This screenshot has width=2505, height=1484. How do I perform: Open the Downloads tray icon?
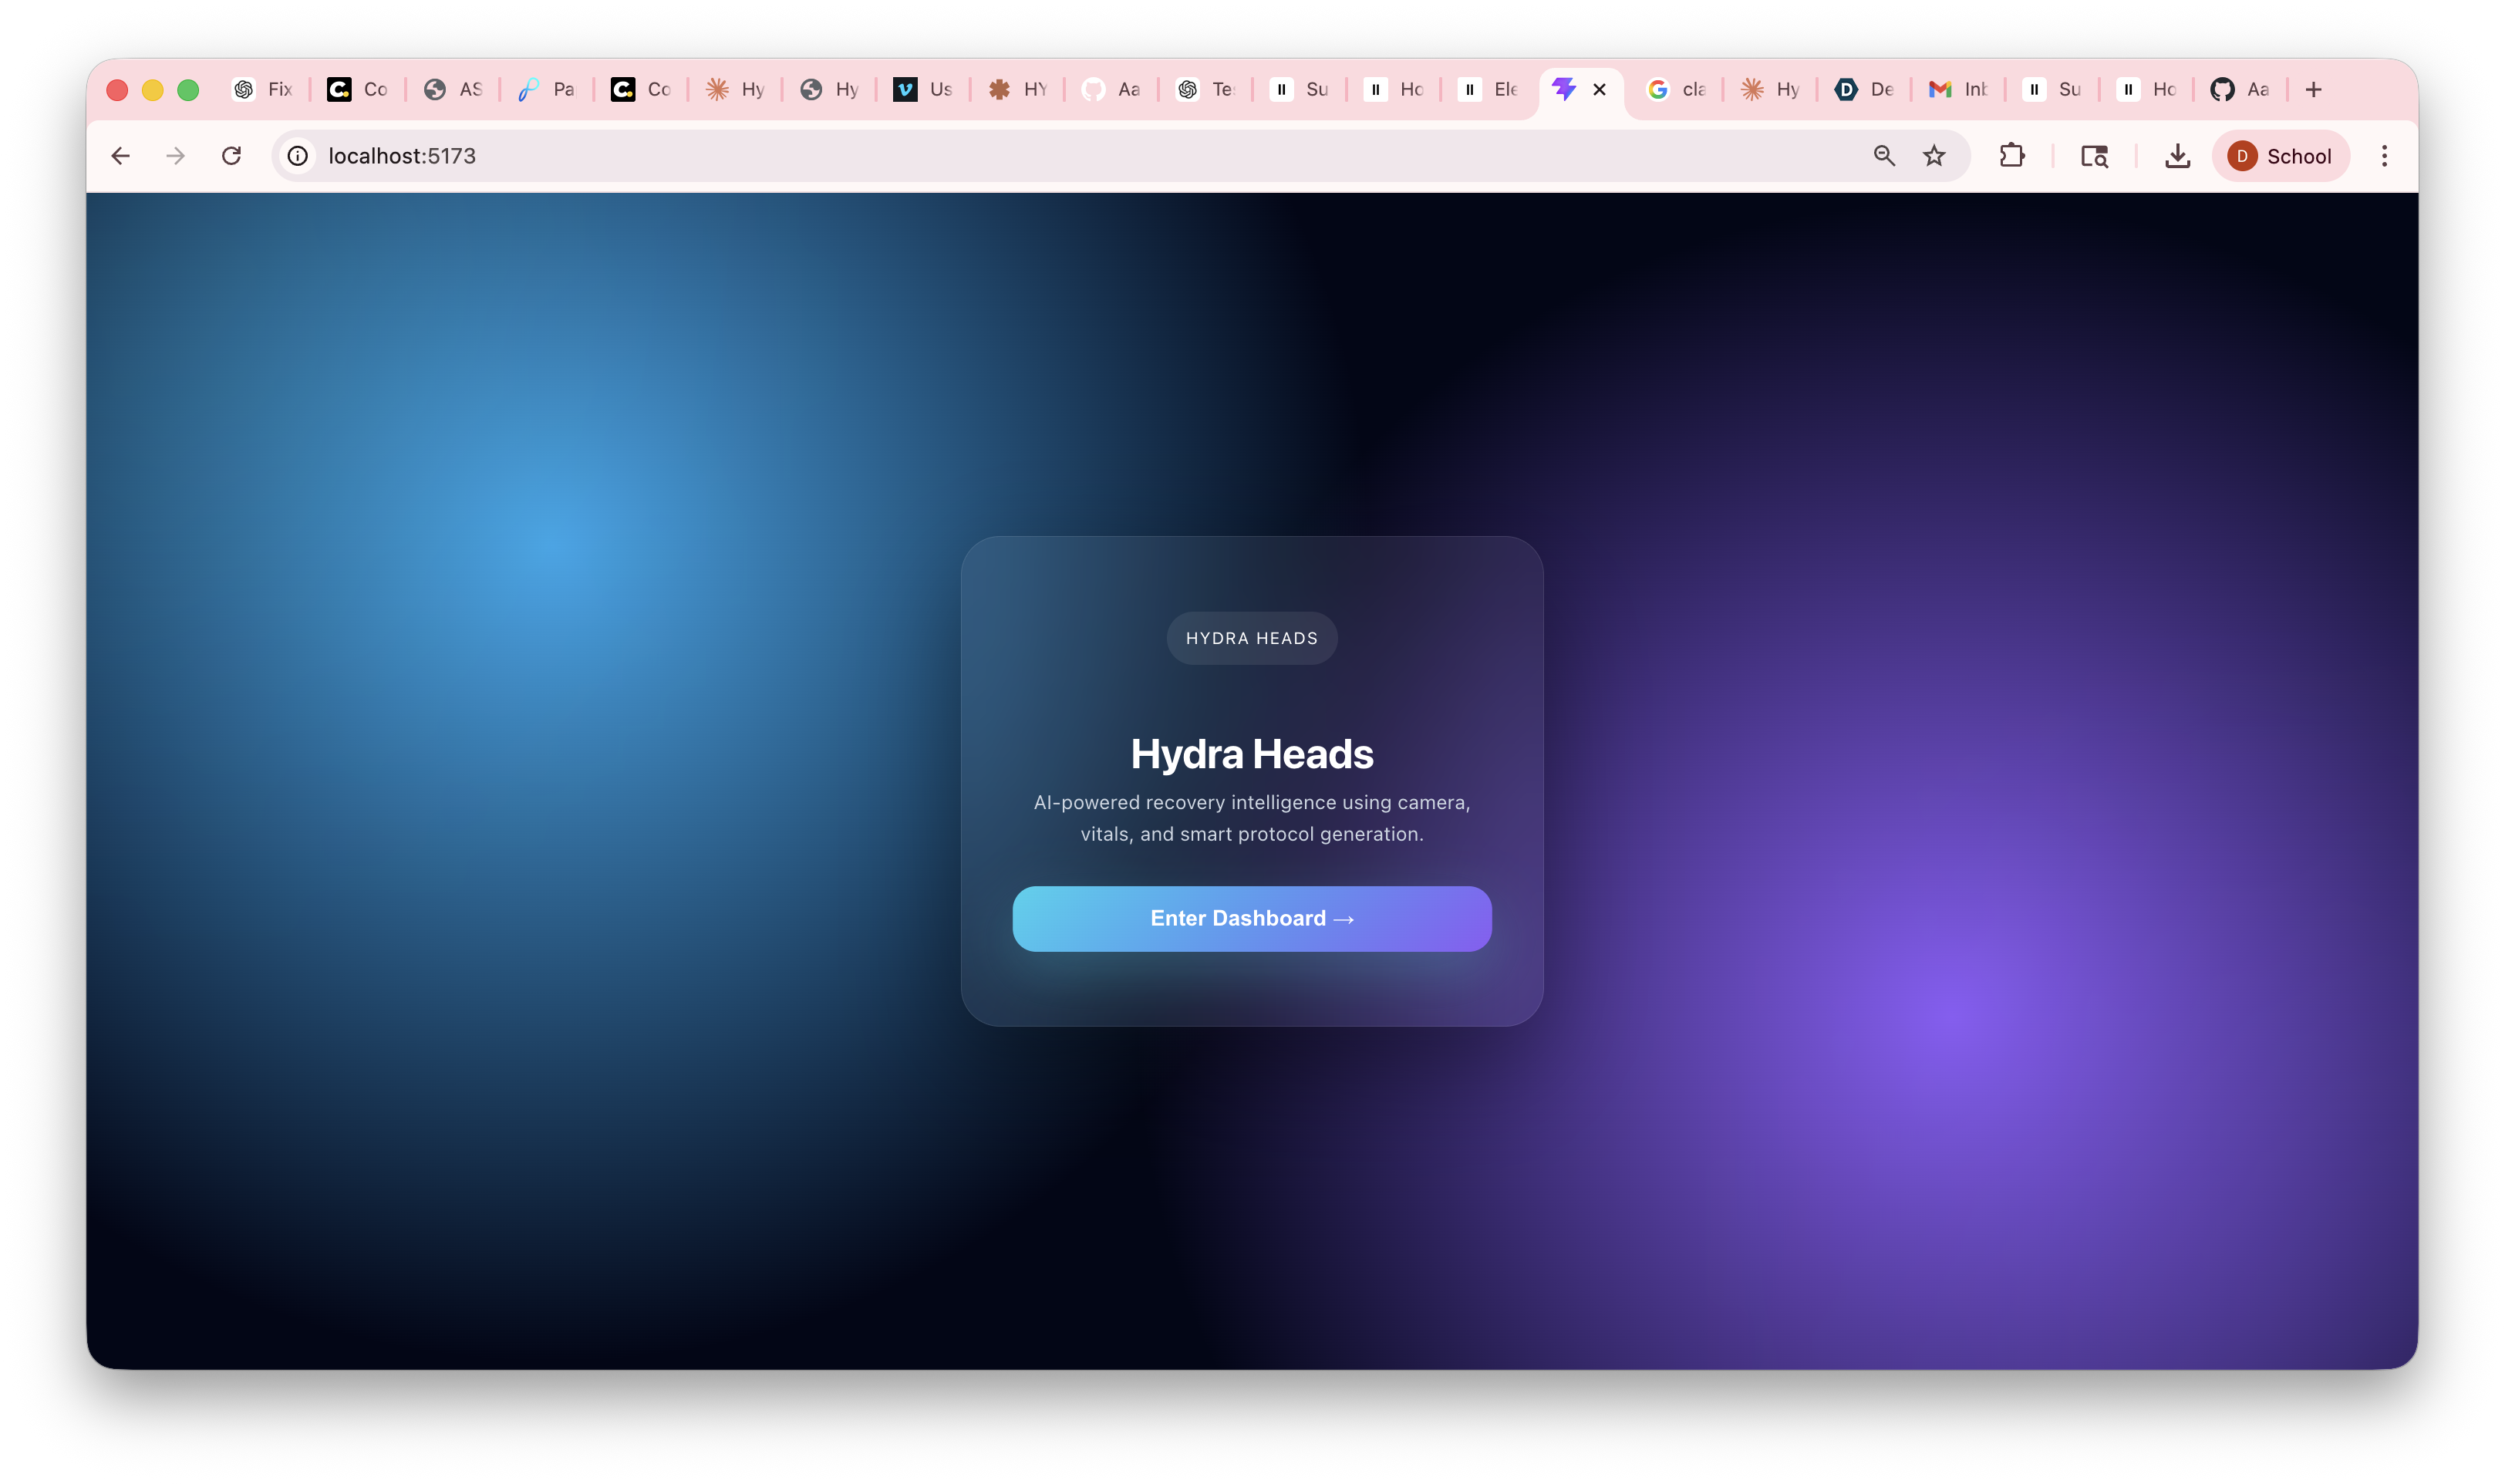[x=2177, y=156]
